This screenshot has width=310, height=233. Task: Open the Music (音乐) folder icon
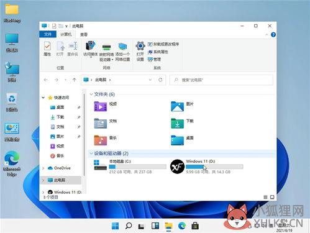[101, 140]
